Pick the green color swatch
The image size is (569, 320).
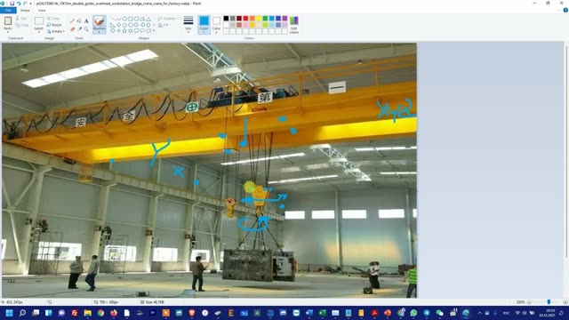[x=265, y=19]
